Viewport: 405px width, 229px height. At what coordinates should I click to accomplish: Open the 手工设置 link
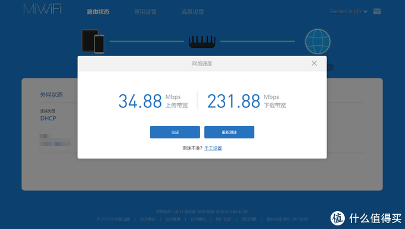coord(213,148)
